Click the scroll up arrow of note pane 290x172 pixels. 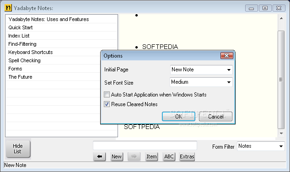281,18
